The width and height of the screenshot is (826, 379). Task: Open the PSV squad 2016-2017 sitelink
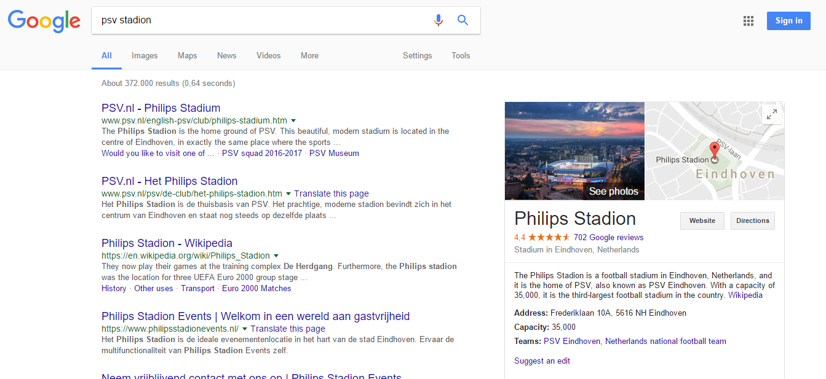pos(262,154)
